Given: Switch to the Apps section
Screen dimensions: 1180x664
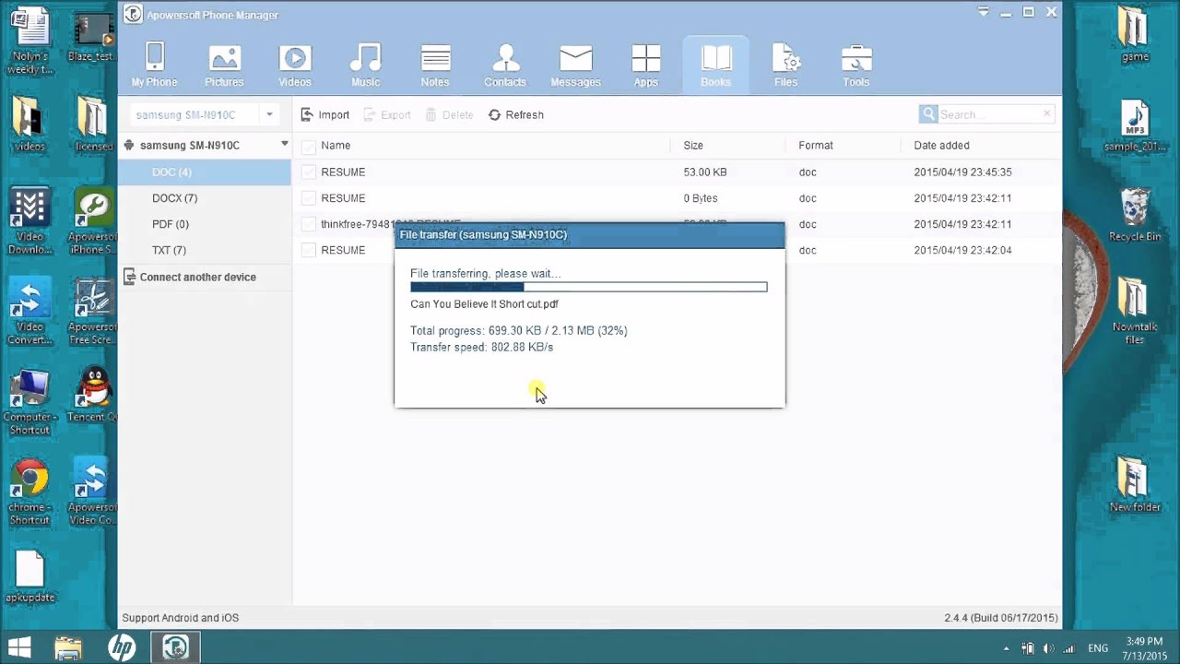Looking at the screenshot, I should click(645, 65).
